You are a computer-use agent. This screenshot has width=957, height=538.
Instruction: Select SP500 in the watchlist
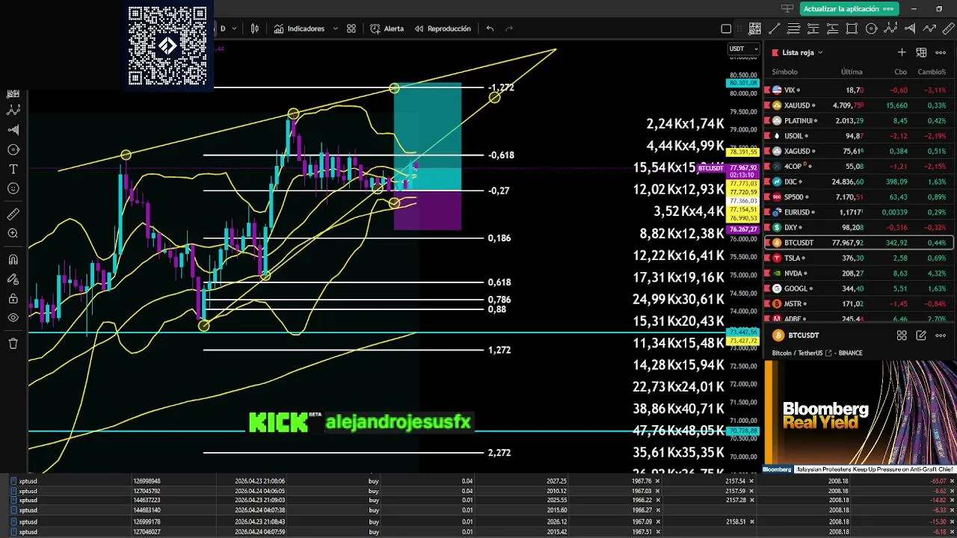(x=859, y=197)
